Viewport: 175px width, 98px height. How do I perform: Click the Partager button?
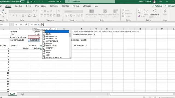tap(157, 6)
